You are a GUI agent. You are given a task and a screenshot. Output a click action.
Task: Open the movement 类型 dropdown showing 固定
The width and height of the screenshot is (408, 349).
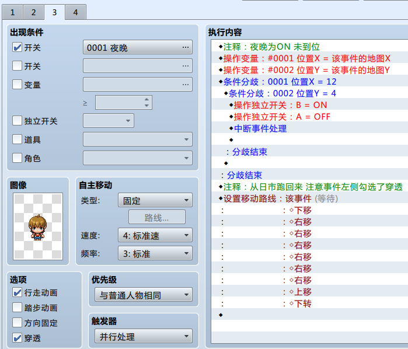pyautogui.click(x=155, y=200)
